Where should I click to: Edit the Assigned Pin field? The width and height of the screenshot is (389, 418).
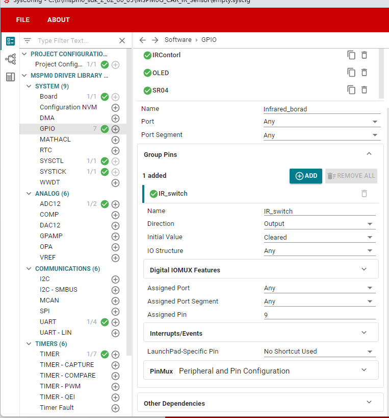tap(320, 315)
